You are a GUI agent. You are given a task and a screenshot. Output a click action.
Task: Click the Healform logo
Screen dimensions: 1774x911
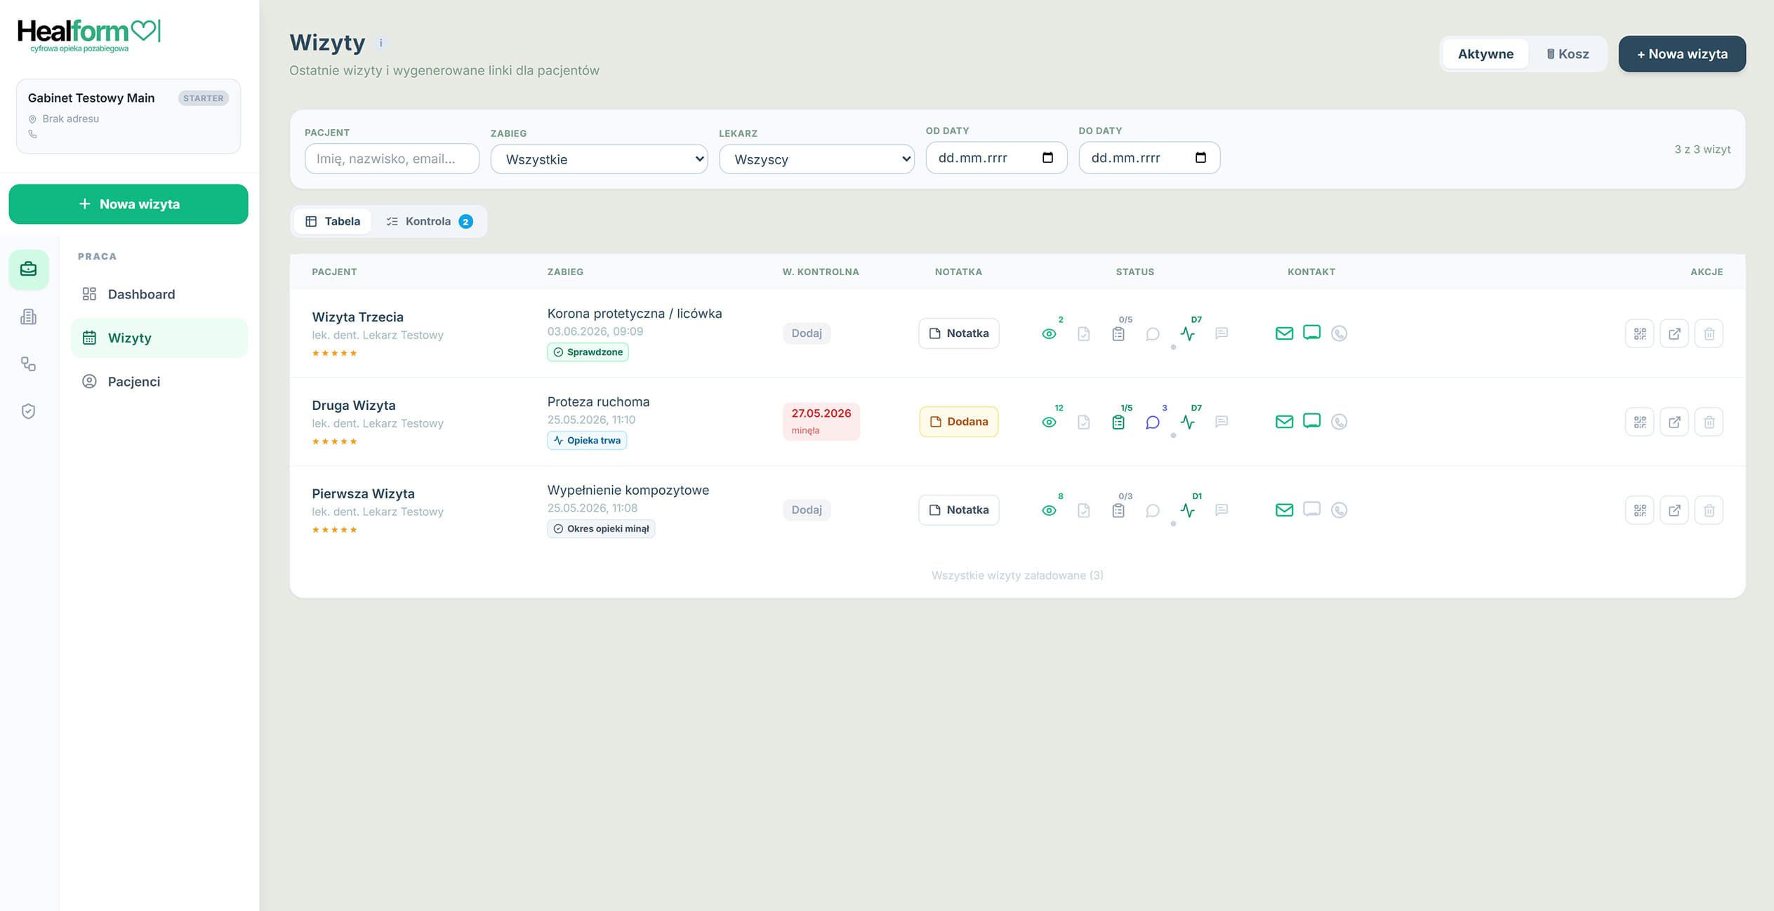[89, 35]
